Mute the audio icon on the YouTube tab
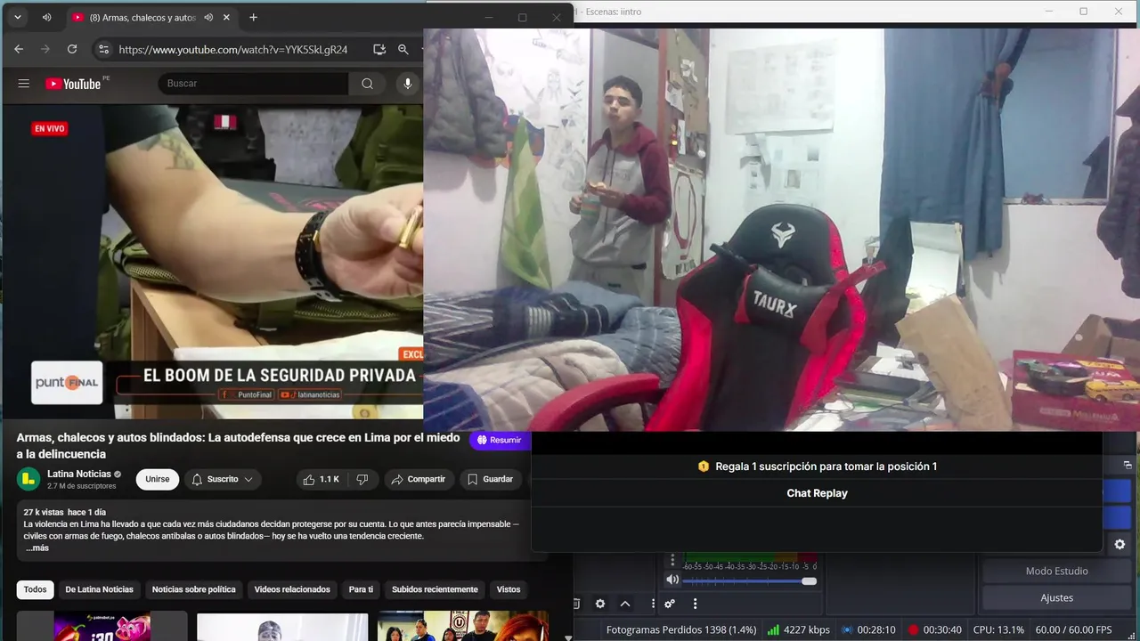The height and width of the screenshot is (641, 1140). click(208, 18)
